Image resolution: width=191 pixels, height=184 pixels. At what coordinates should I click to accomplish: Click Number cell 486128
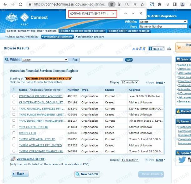tap(72, 96)
